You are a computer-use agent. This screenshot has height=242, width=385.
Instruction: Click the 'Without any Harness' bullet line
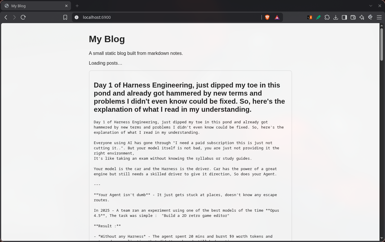coord(183,237)
